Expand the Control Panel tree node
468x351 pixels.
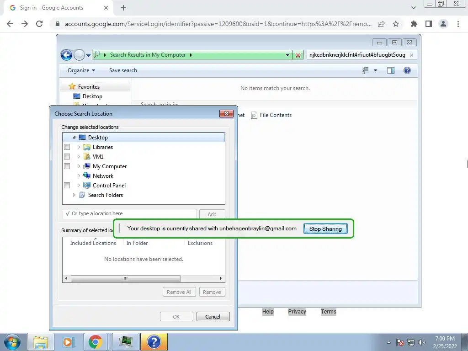pyautogui.click(x=79, y=186)
